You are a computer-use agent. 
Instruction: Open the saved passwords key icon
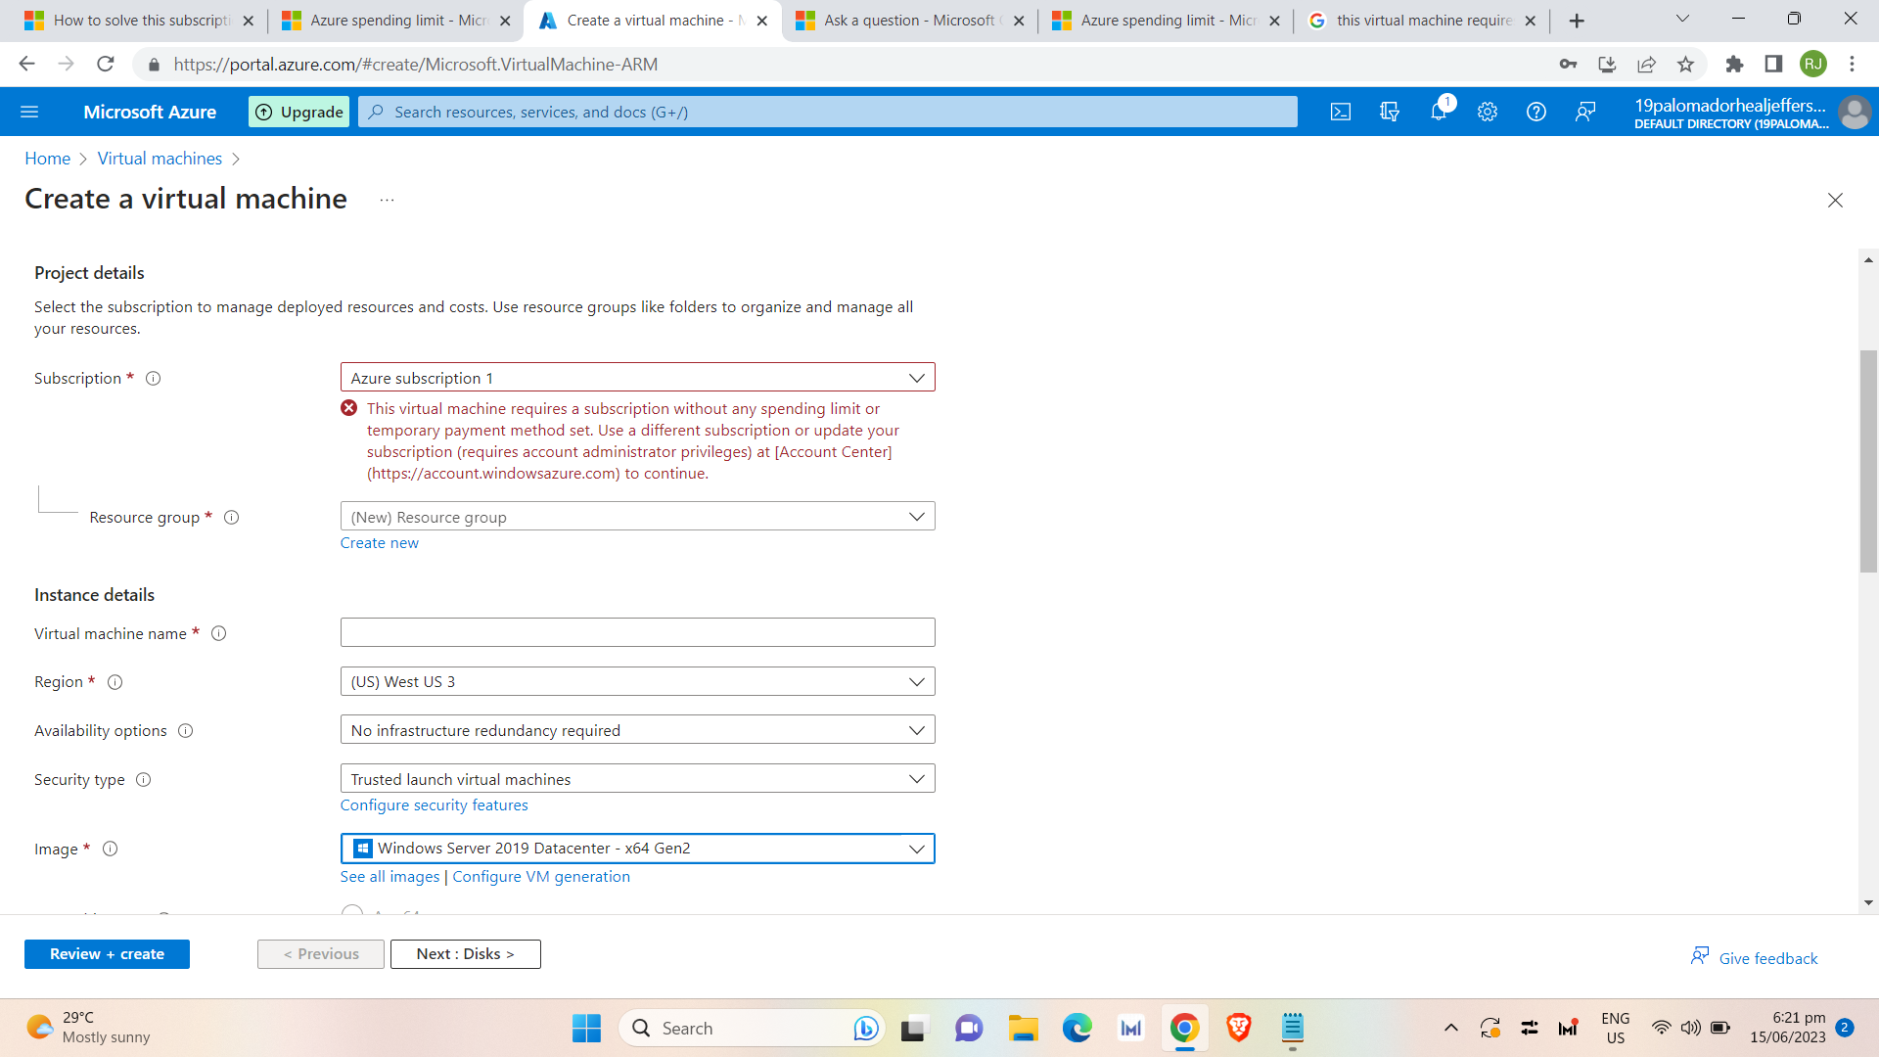[1568, 65]
